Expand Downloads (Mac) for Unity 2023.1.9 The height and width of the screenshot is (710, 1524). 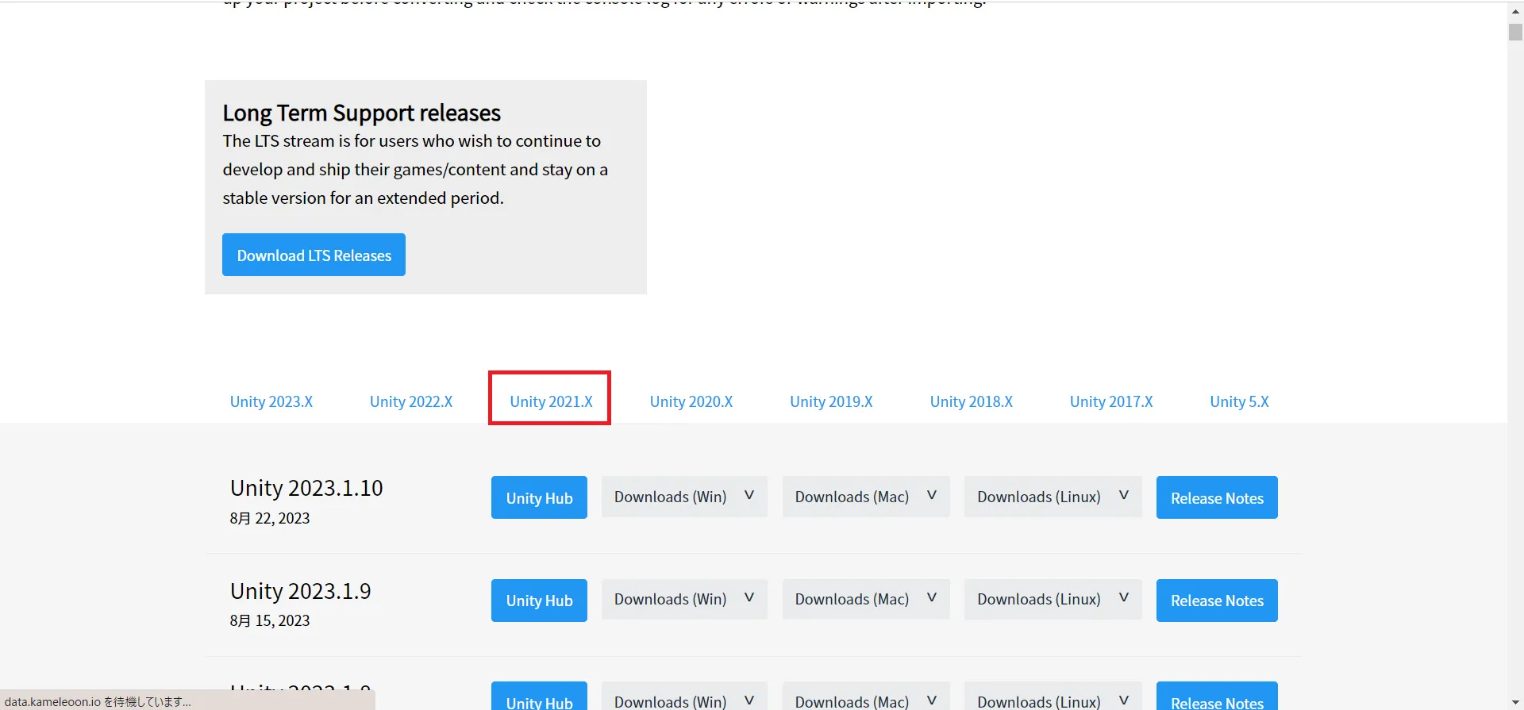866,599
